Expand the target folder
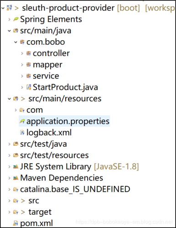Image resolution: width=176 pixels, height=228 pixels. click(9, 212)
